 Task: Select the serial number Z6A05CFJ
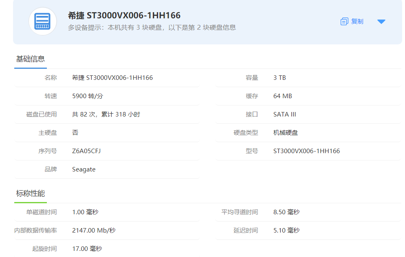pyautogui.click(x=86, y=151)
